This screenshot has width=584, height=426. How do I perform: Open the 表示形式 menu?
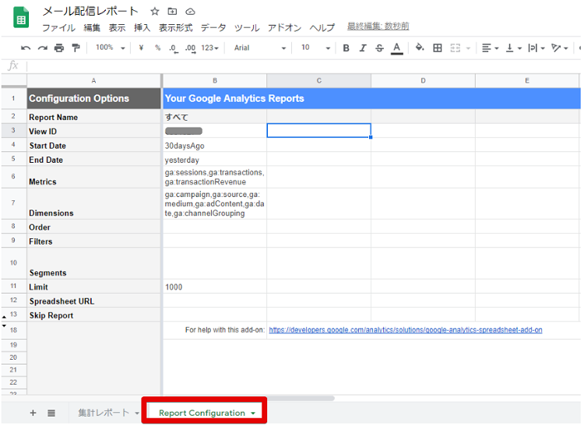pos(175,28)
